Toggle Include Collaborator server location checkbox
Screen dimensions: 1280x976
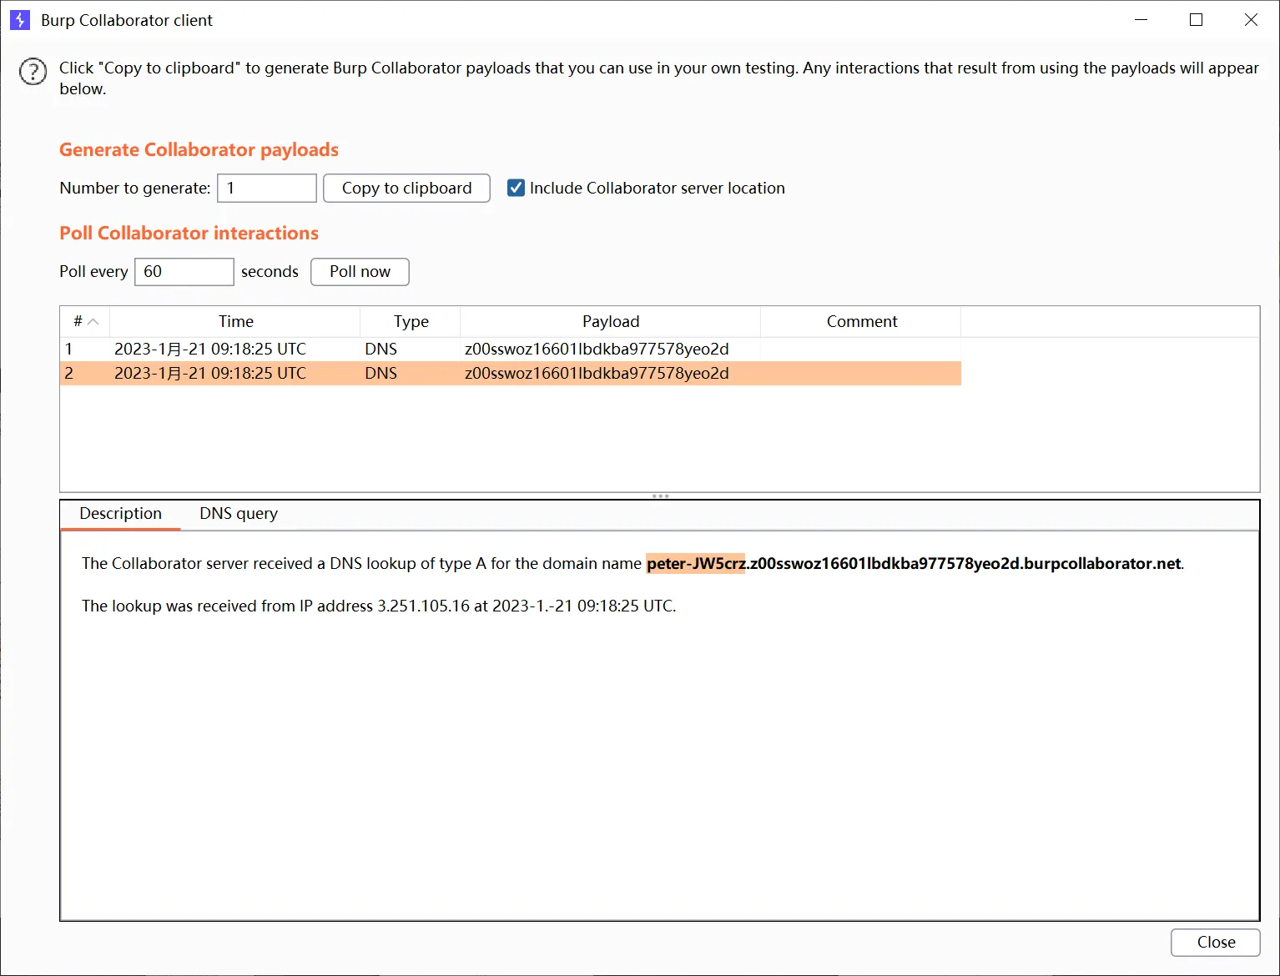[517, 189]
